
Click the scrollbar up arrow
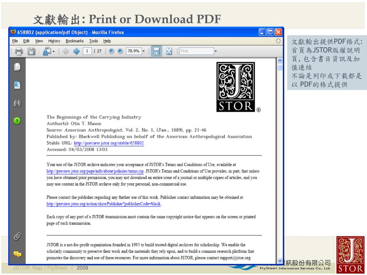click(x=280, y=60)
